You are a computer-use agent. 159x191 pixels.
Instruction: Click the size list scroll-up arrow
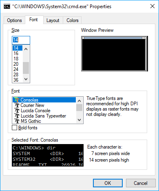tap(26, 49)
